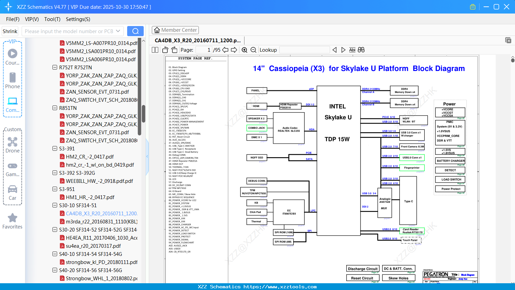The image size is (515, 290).
Task: Click the Shrink button
Action: (10, 31)
